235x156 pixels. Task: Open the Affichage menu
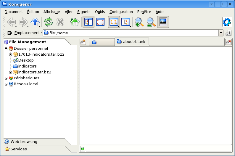click(x=51, y=12)
